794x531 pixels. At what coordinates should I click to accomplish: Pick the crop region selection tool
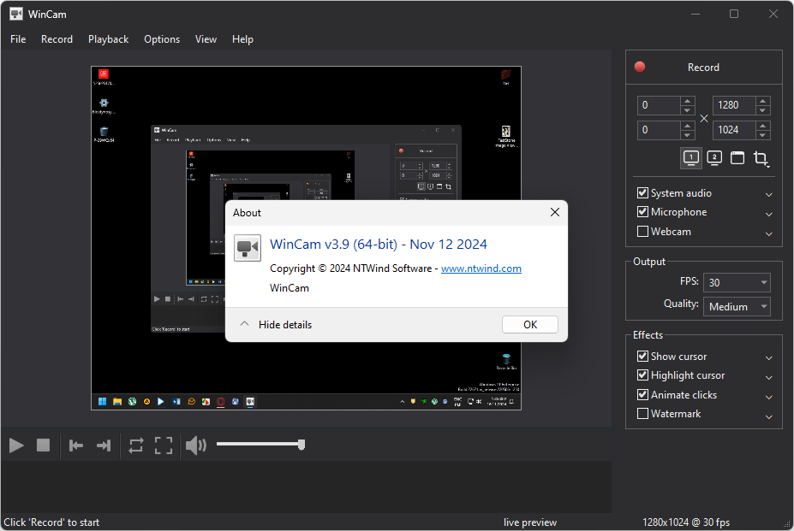click(761, 158)
